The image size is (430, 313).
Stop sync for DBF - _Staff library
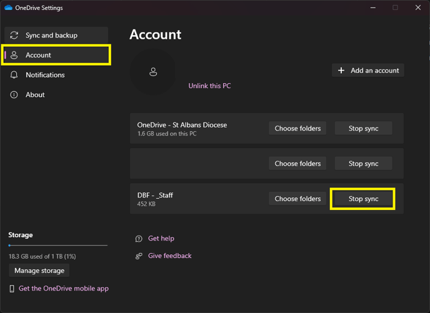click(x=363, y=199)
